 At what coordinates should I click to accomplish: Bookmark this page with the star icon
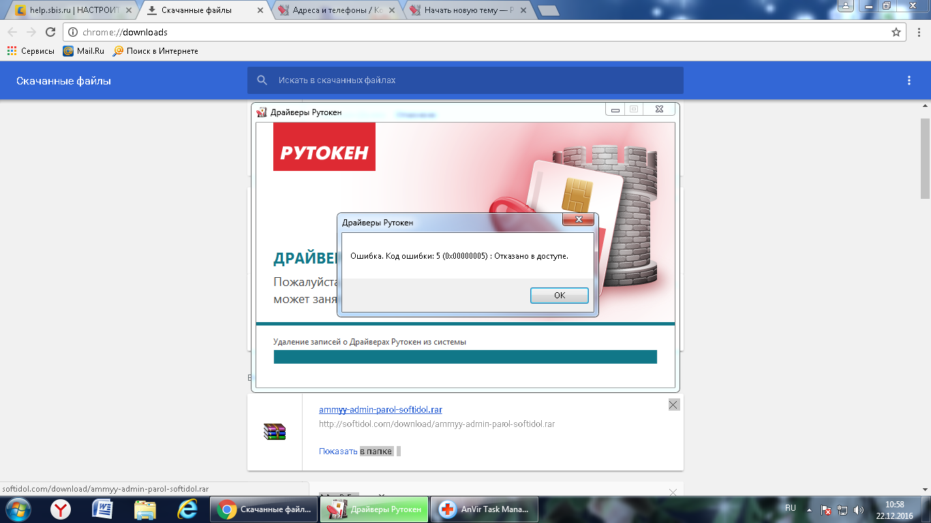(x=896, y=32)
